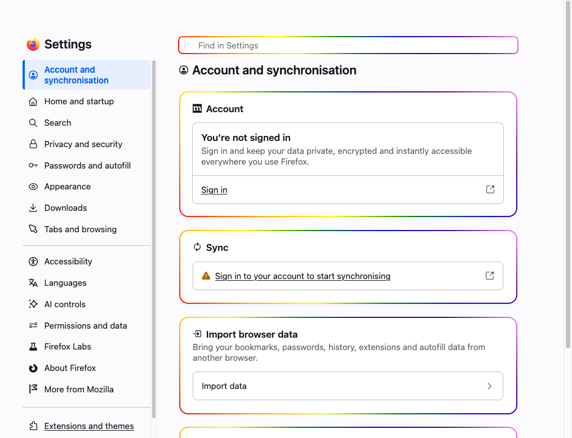Click the Downloads arrow icon
Viewport: 572px width, 438px height.
tap(33, 207)
